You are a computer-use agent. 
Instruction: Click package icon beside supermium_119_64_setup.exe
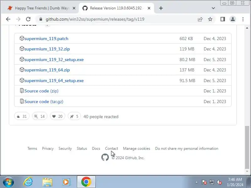tap(22, 80)
